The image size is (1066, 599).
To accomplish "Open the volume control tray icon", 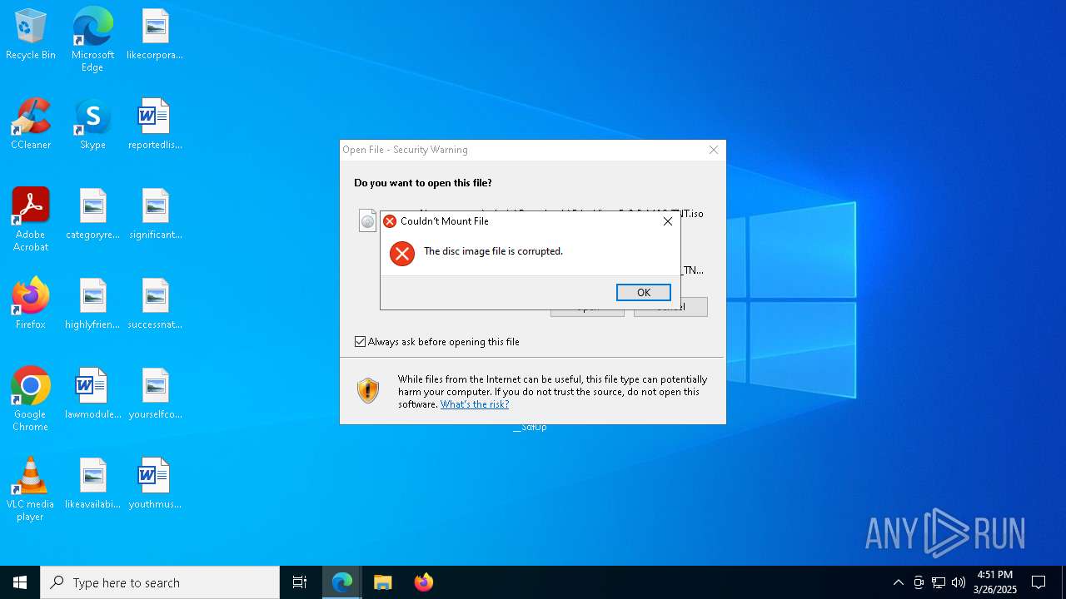I will (x=959, y=582).
